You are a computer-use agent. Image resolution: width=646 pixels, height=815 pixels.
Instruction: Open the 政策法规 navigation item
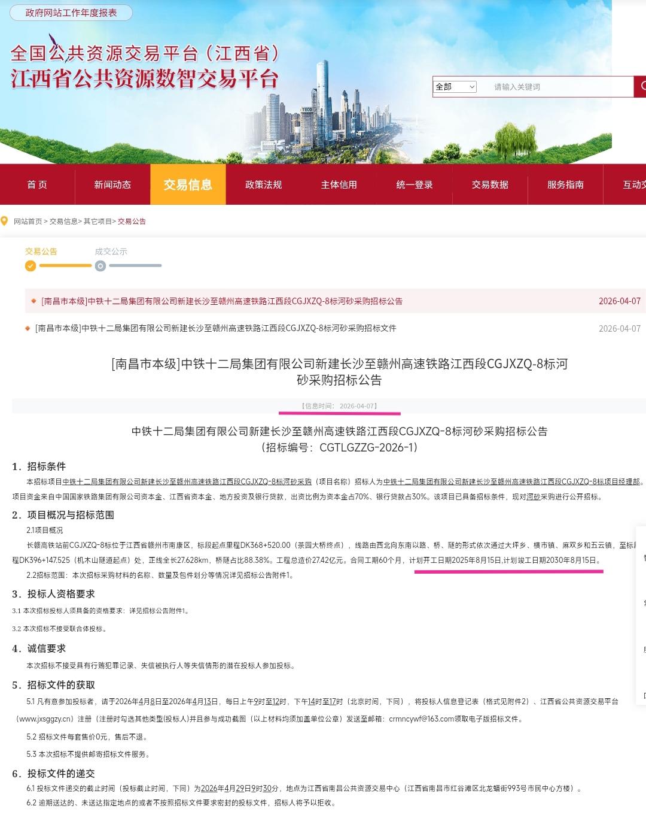pos(263,184)
